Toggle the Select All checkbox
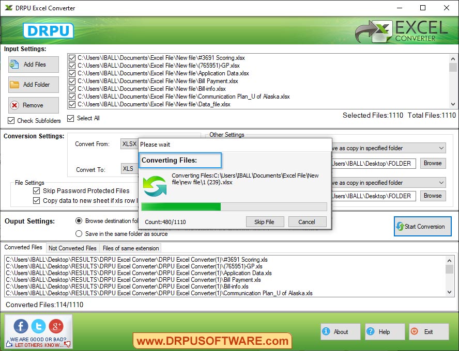 pyautogui.click(x=70, y=118)
